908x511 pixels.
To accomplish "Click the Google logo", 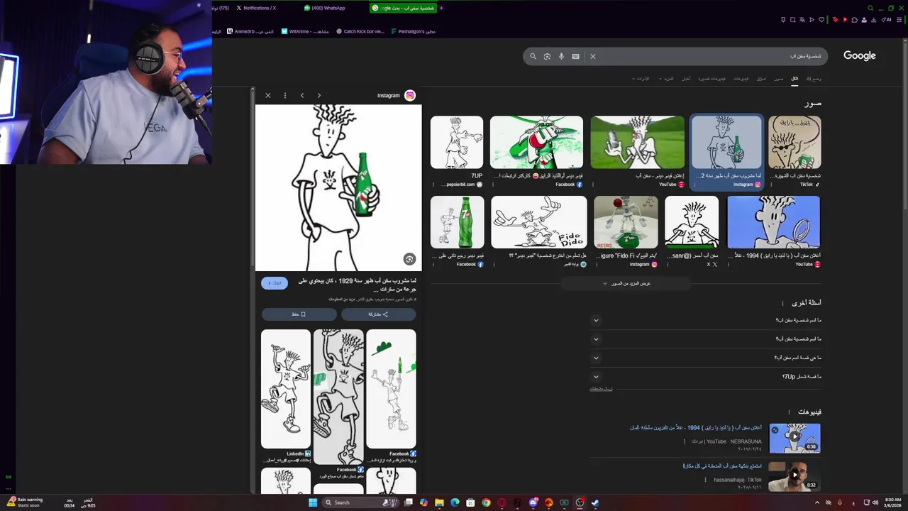I will pyautogui.click(x=859, y=55).
